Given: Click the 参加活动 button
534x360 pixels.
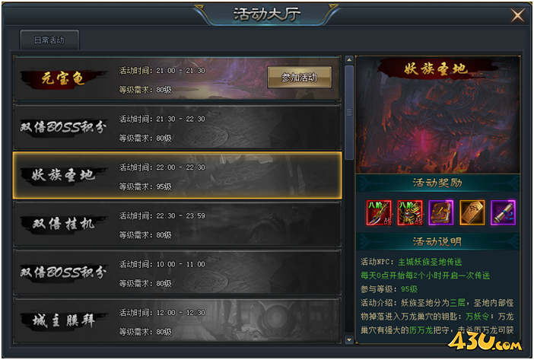Looking at the screenshot, I should click(300, 78).
